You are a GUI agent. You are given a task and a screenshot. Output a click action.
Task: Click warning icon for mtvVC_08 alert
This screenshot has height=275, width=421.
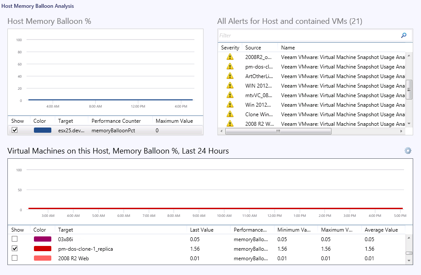[x=230, y=95]
